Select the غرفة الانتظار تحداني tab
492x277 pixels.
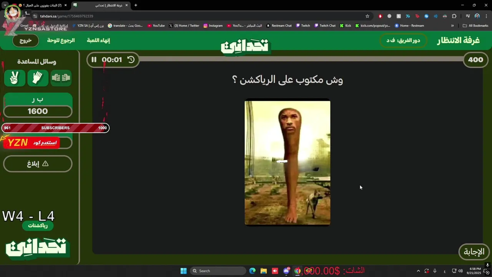point(101,5)
